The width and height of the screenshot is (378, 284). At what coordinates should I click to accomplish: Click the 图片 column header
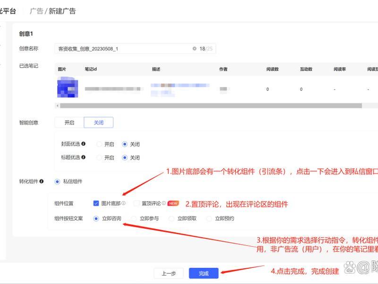(62, 69)
